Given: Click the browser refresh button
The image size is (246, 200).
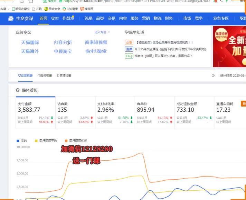Looking at the screenshot, I should [22, 1].
